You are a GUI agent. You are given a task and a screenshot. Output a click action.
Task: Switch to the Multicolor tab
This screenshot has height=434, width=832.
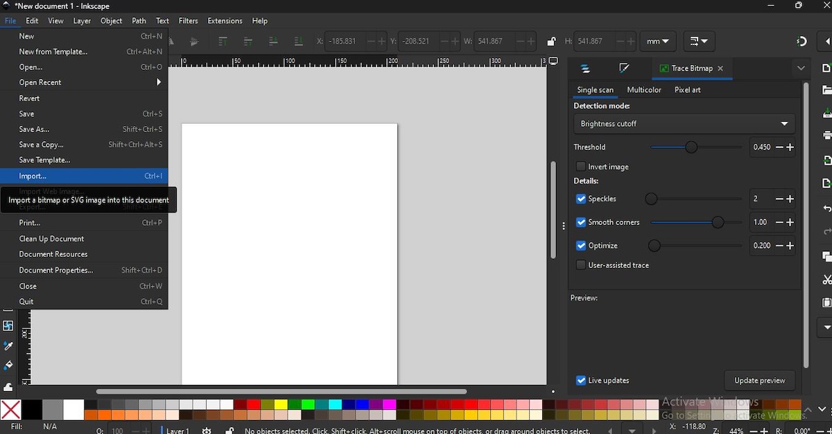pyautogui.click(x=643, y=90)
